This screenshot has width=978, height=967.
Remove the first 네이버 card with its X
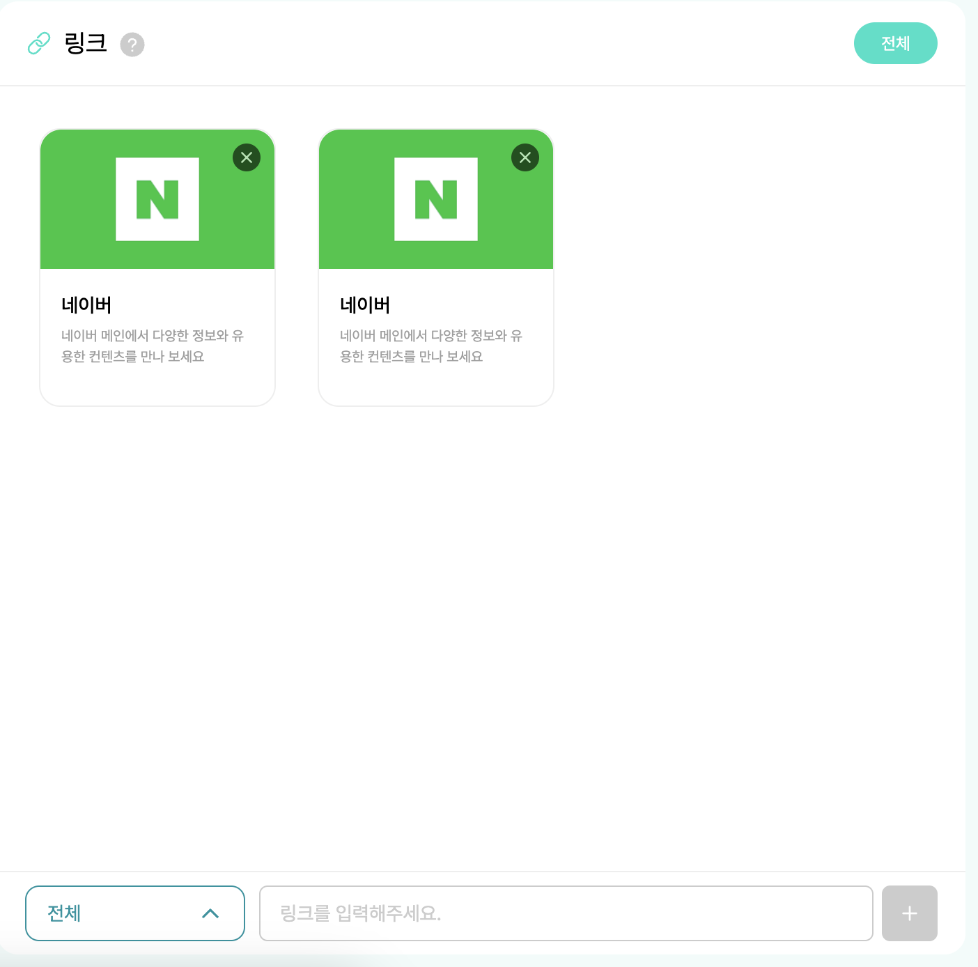[247, 157]
